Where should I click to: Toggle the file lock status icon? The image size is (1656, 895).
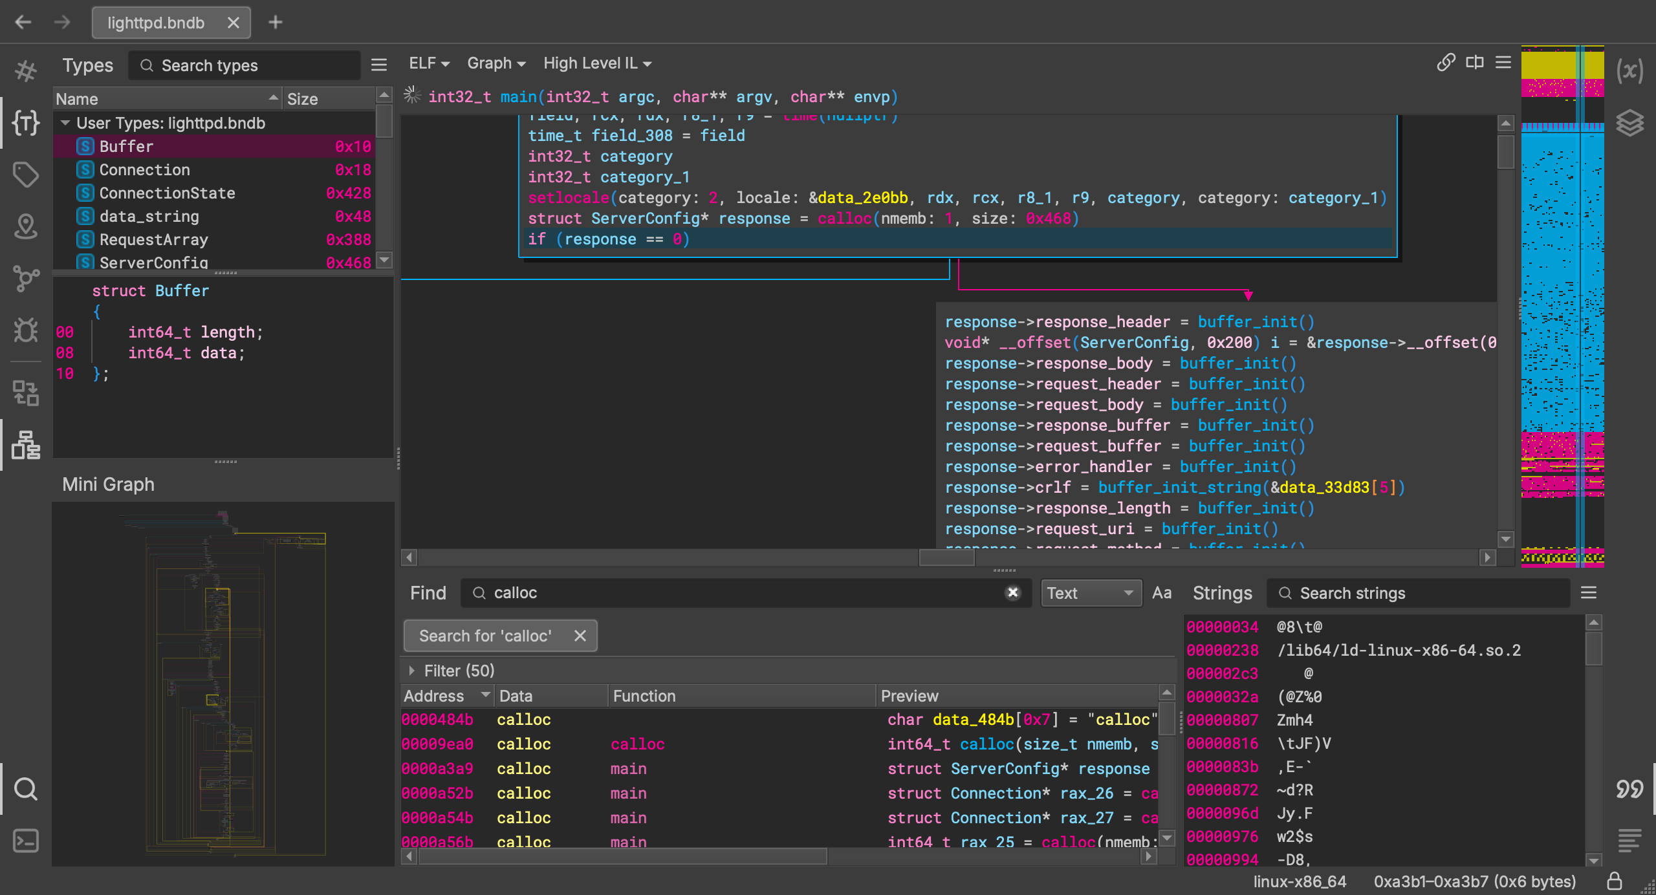click(1615, 881)
